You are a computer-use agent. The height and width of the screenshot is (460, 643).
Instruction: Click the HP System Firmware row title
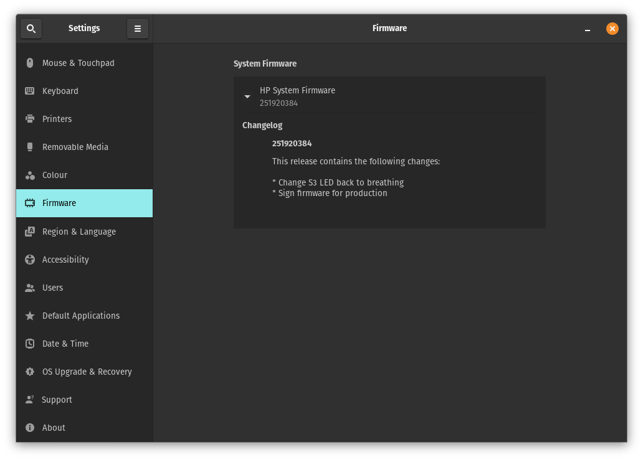tap(297, 90)
